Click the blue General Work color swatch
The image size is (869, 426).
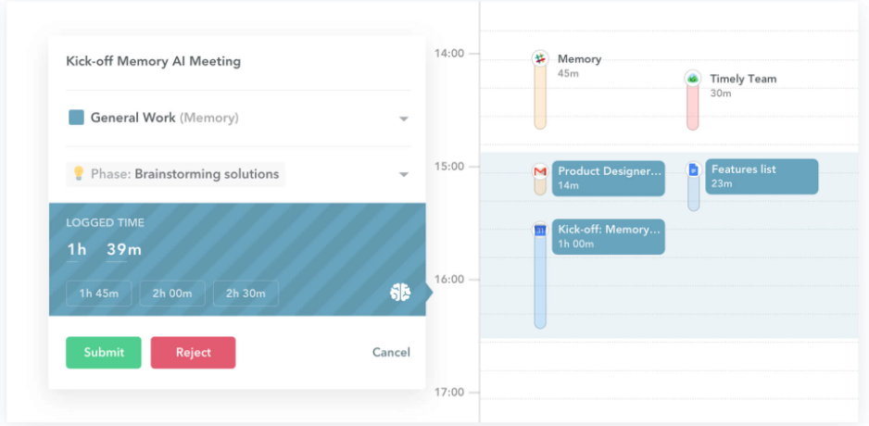point(77,118)
